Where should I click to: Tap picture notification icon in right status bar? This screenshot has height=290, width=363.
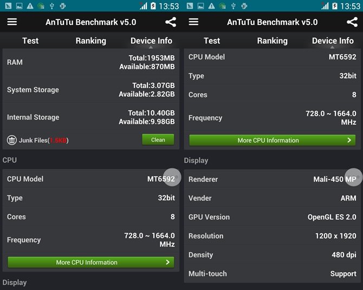pyautogui.click(x=200, y=6)
